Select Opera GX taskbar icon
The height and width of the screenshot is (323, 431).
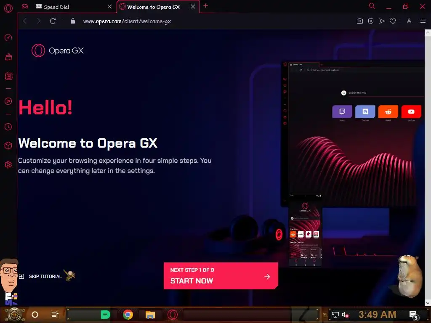[x=173, y=315]
